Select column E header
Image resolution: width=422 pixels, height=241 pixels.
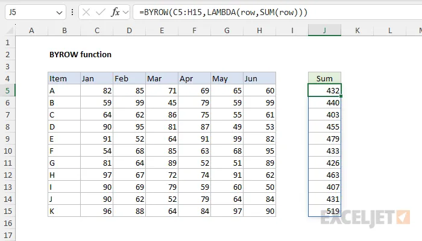162,30
